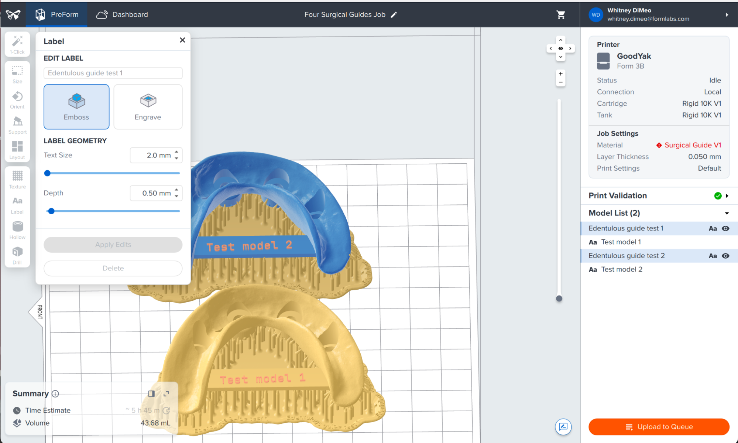Expand the Model List section
The height and width of the screenshot is (443, 738).
click(726, 213)
